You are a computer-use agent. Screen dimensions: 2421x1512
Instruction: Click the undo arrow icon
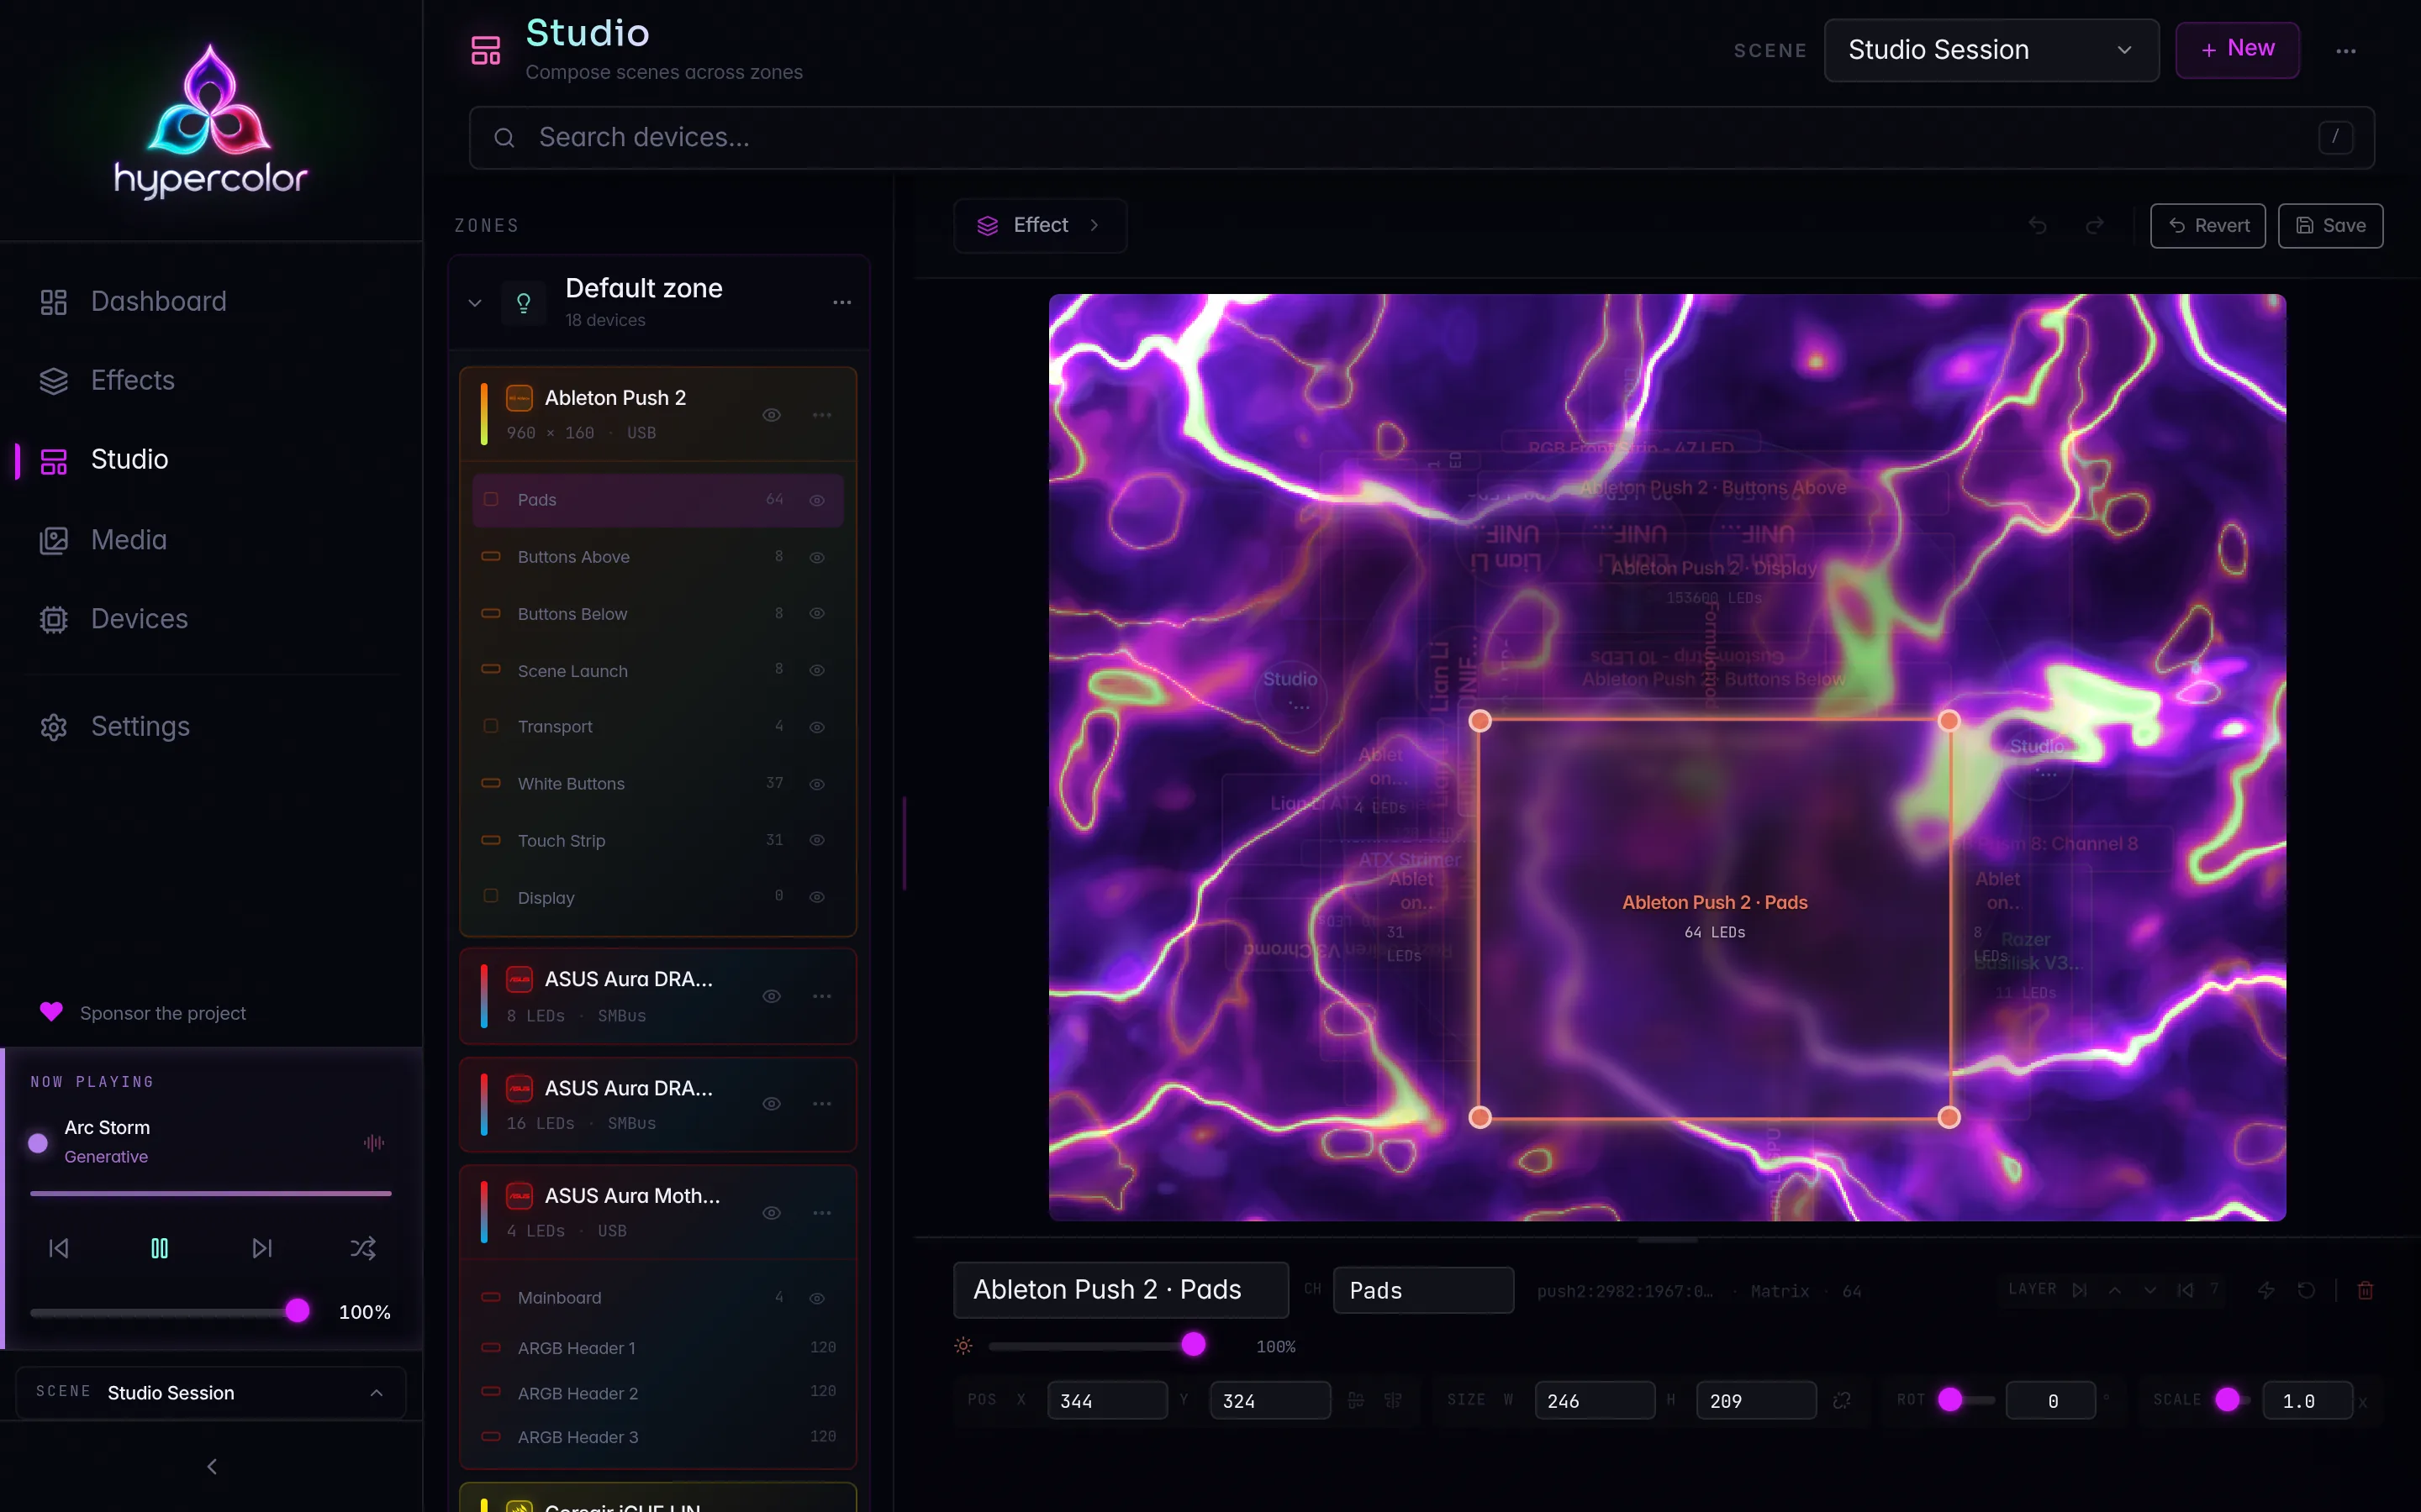coord(2037,226)
